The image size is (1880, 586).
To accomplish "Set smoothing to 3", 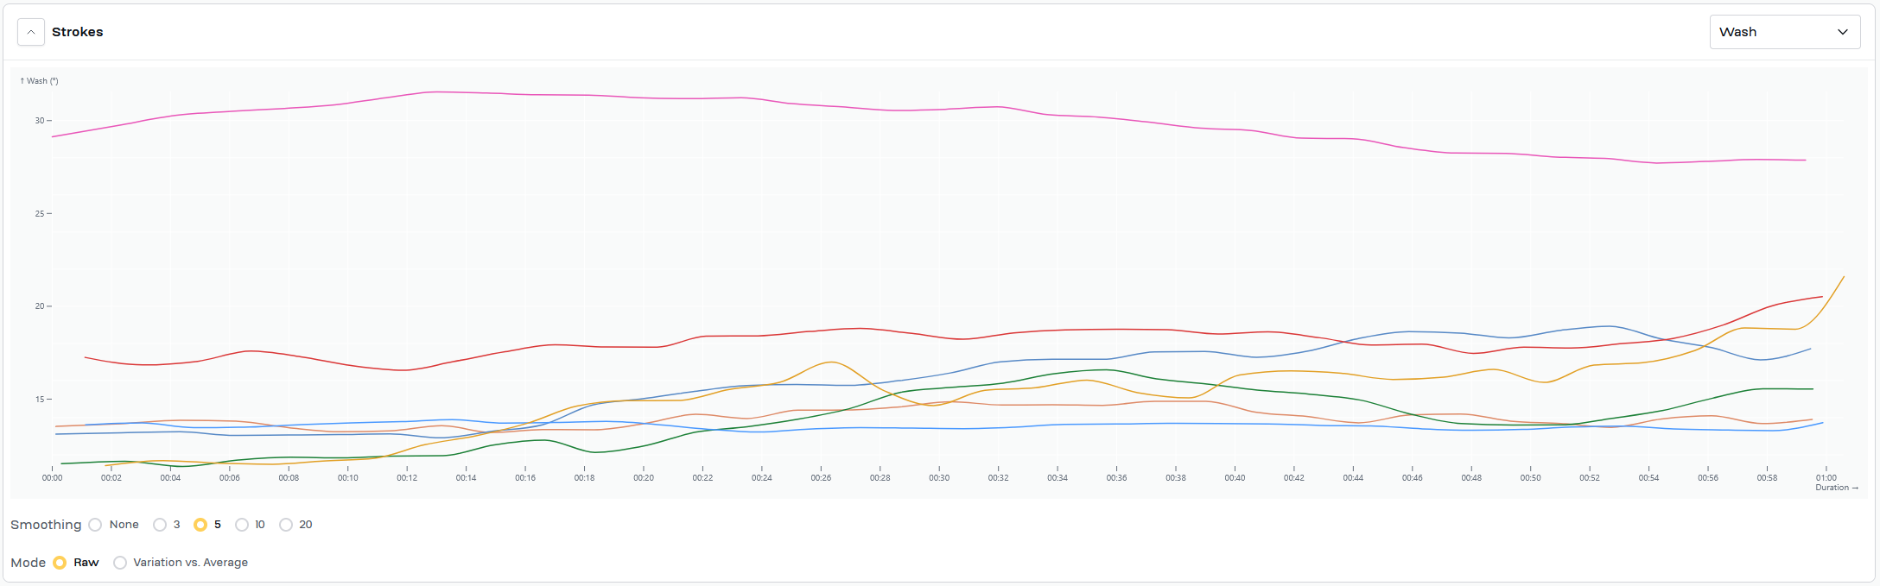I will [x=160, y=525].
